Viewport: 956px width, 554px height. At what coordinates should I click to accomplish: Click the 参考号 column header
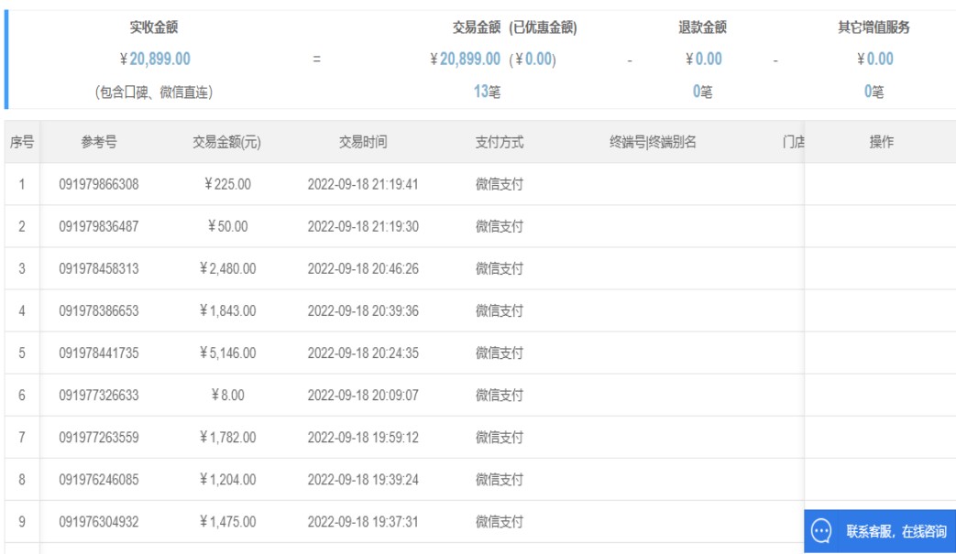(x=99, y=142)
